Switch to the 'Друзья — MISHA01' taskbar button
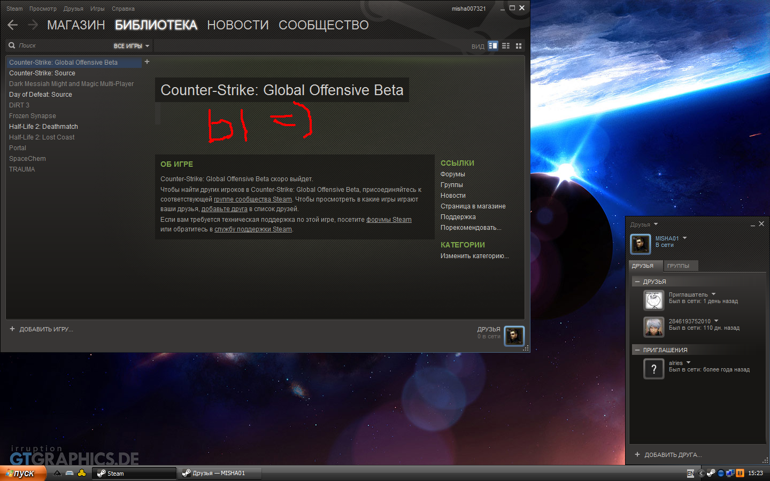Viewport: 770px width, 481px height. click(220, 473)
